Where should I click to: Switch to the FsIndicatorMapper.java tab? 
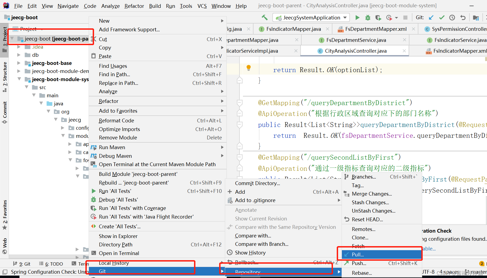click(293, 29)
